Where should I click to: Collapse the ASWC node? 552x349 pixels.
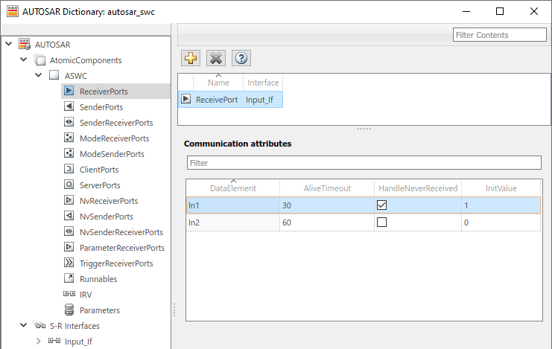39,75
